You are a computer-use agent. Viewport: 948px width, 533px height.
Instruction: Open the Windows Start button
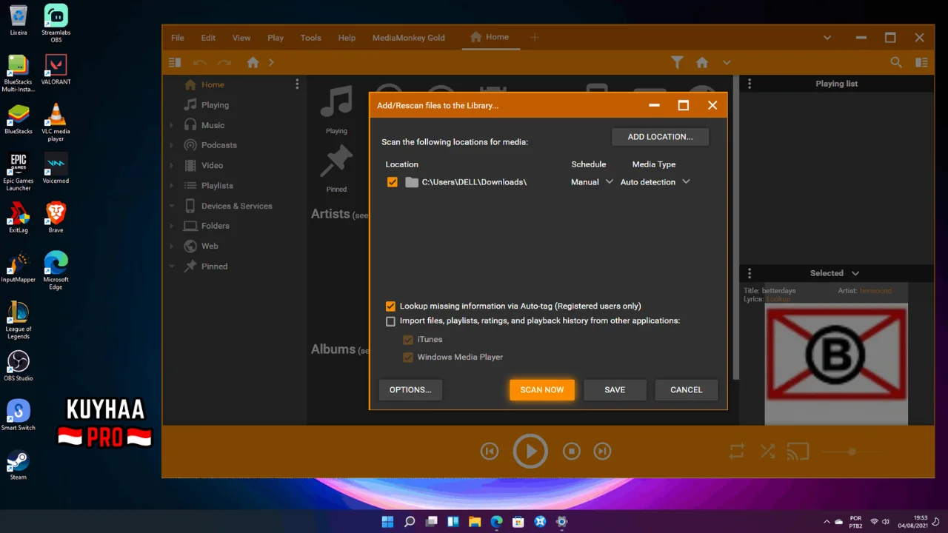(387, 522)
